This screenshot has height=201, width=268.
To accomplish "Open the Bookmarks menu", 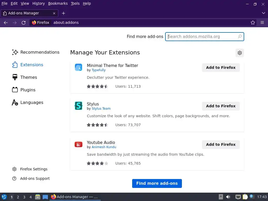I will pyautogui.click(x=58, y=3).
